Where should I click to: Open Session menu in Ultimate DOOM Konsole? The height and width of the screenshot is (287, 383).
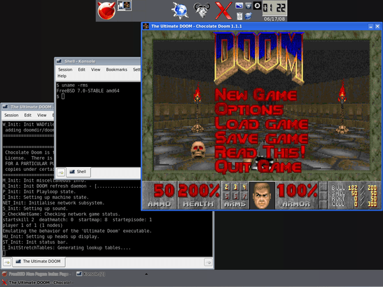point(11,115)
